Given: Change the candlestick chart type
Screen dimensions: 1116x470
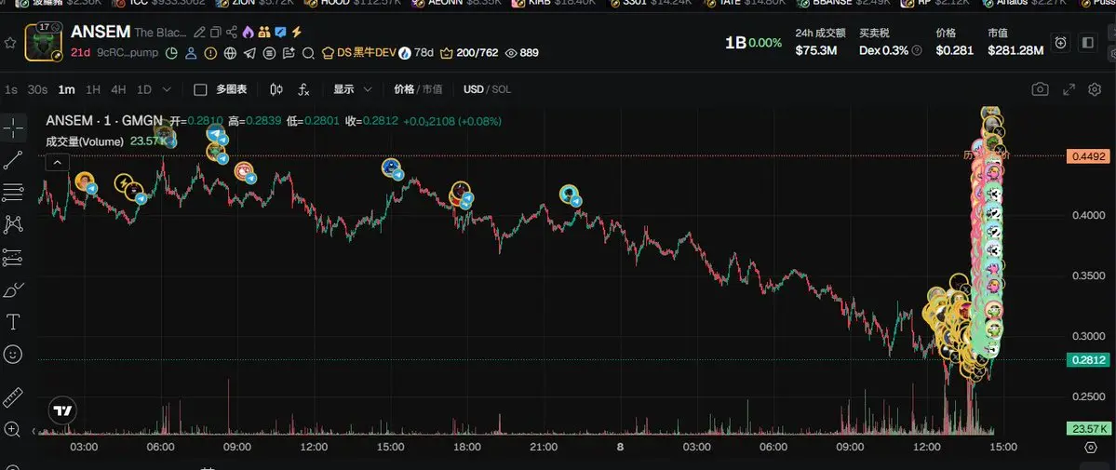Looking at the screenshot, I should (276, 89).
